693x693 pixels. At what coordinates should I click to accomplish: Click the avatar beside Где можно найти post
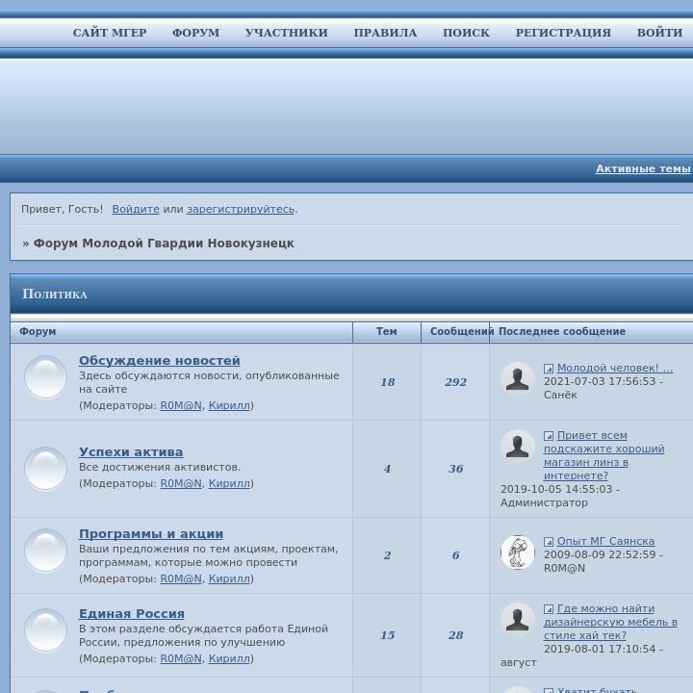coord(518,620)
